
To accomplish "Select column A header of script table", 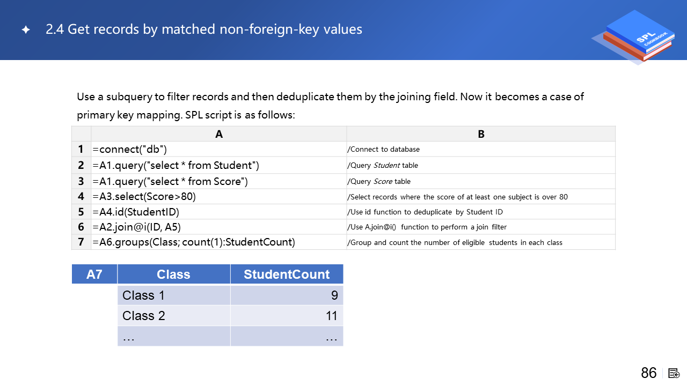I will [x=219, y=134].
